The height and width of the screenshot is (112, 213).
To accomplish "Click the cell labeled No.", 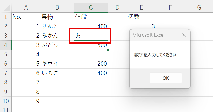I will pyautogui.click(x=26, y=17).
